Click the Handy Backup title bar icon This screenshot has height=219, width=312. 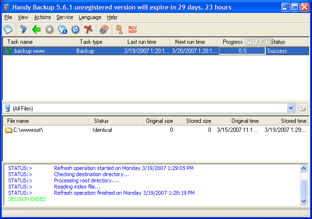tap(7, 8)
